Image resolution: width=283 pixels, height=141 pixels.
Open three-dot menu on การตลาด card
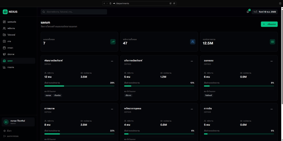tap(112, 109)
